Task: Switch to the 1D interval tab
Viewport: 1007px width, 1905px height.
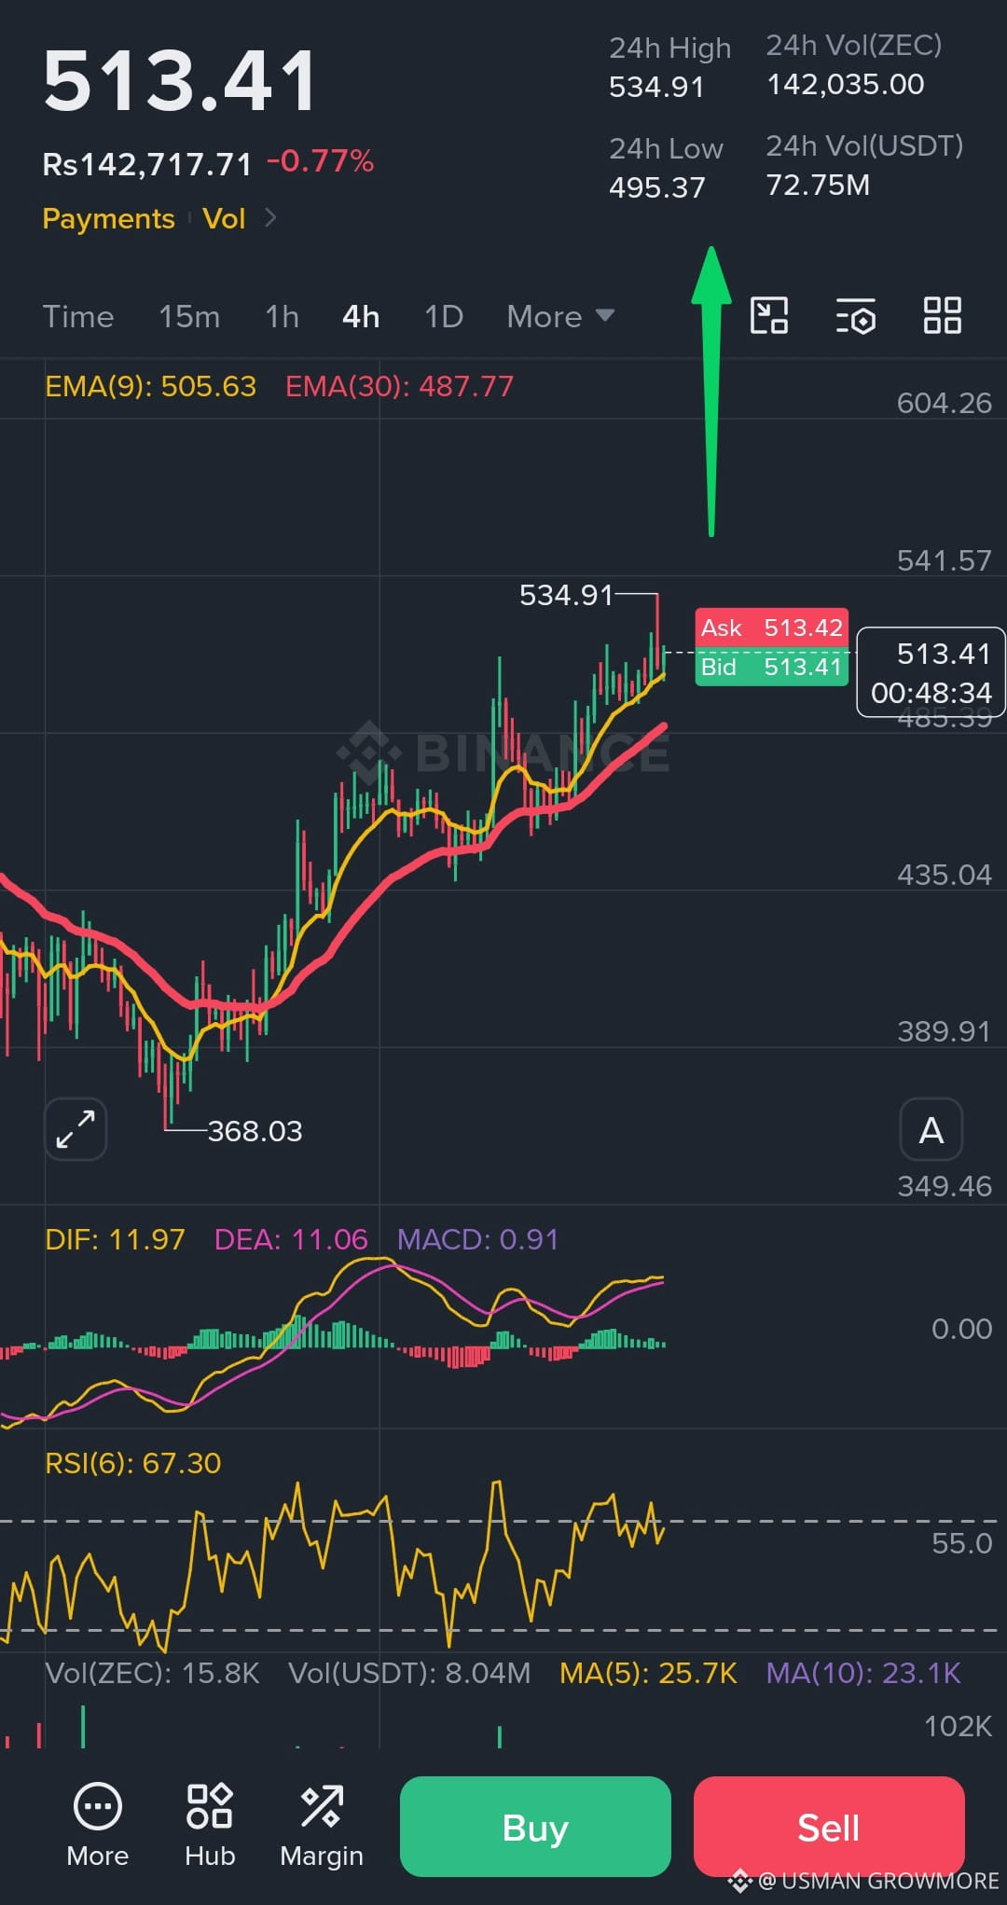Action: click(x=444, y=317)
